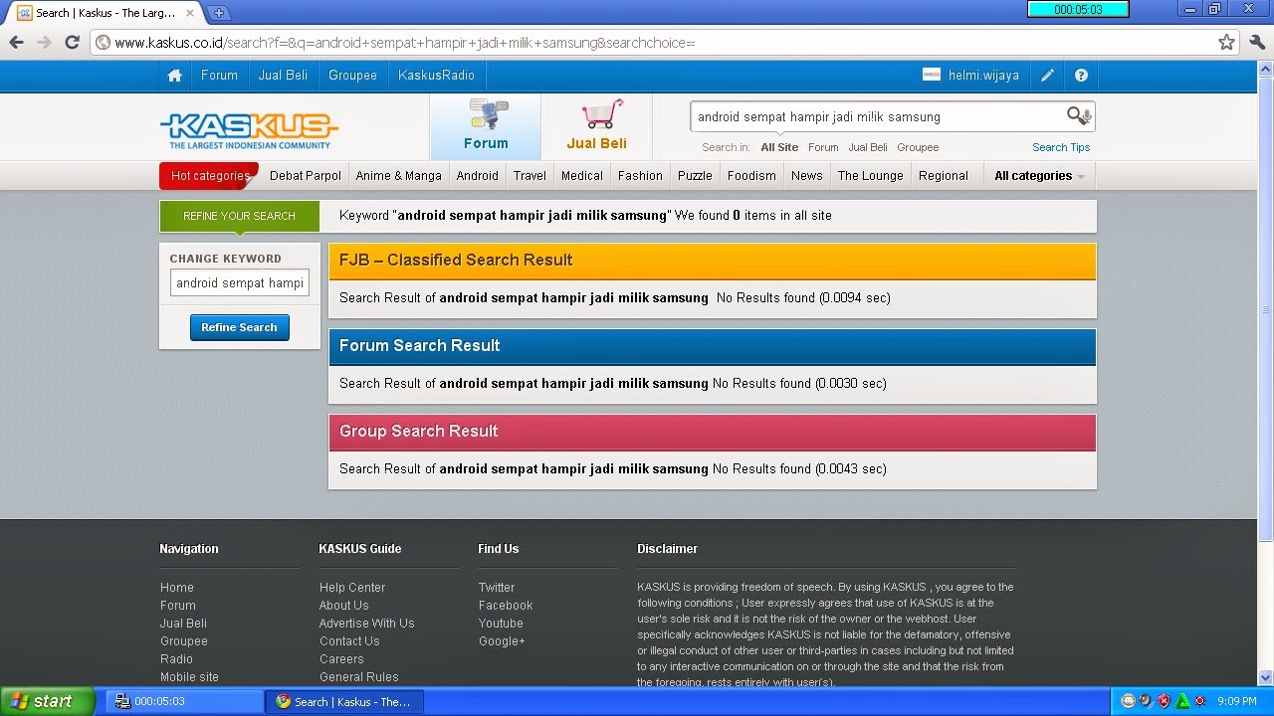The height and width of the screenshot is (716, 1274).
Task: Open Anime & Manga category
Action: pyautogui.click(x=398, y=176)
